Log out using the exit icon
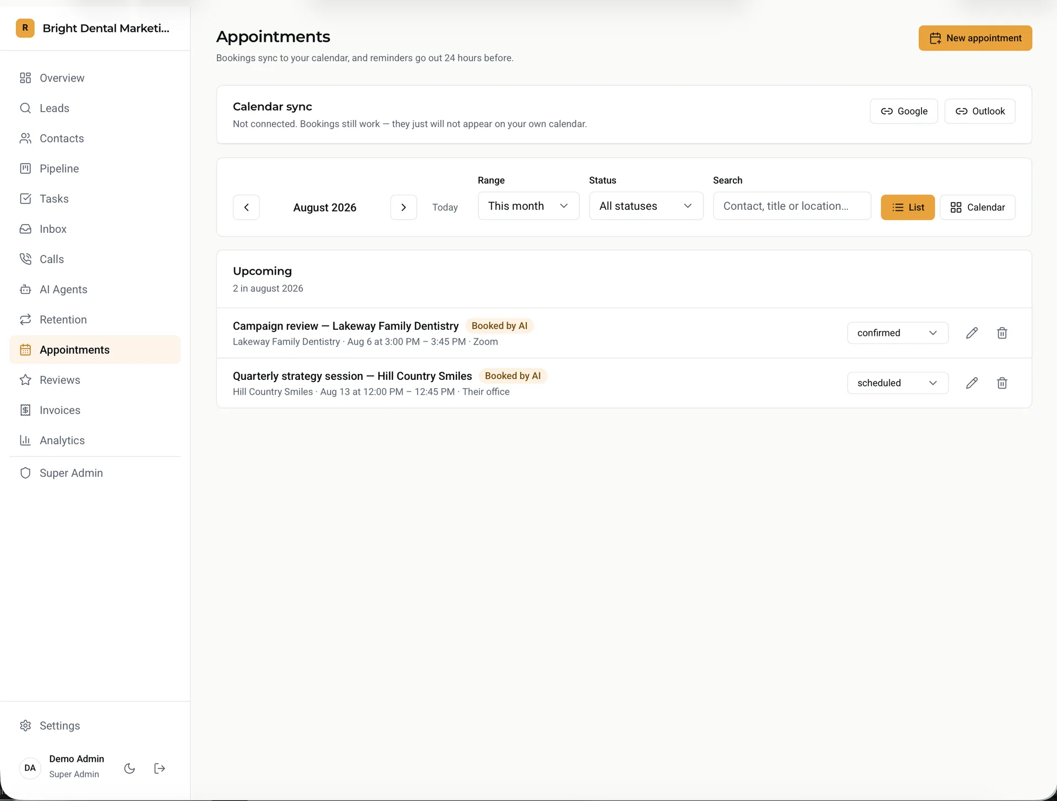Image resolution: width=1057 pixels, height=801 pixels. [160, 769]
